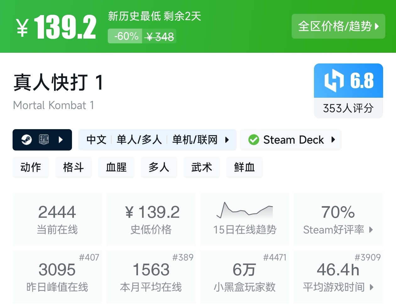Click the #3909 rank label
The image size is (396, 307).
click(x=367, y=257)
